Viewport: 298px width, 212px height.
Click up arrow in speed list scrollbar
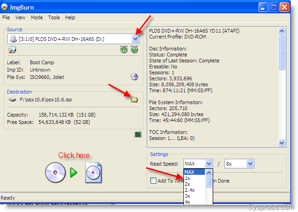tap(209, 173)
